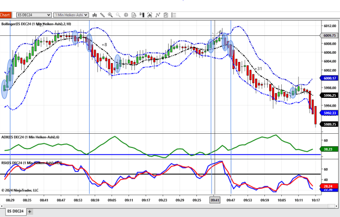The image size is (340, 217).
Task: Add a new tab with plus button
Action: pyautogui.click(x=30, y=212)
